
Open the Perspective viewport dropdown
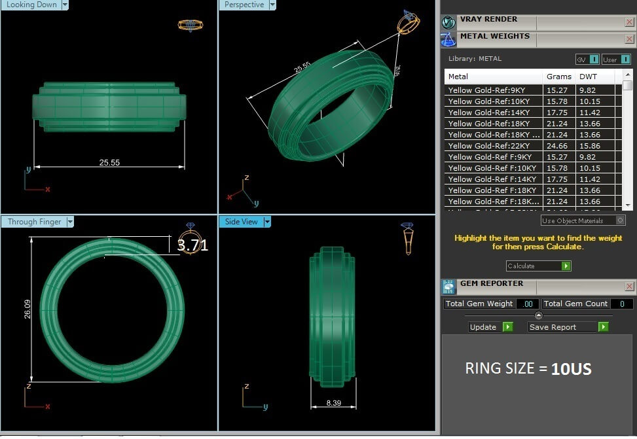click(271, 5)
